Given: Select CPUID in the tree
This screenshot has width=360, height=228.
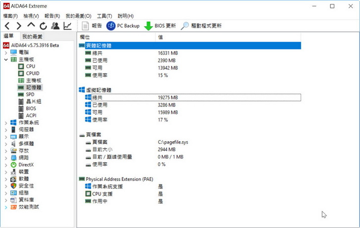Looking at the screenshot, I should click(33, 73).
